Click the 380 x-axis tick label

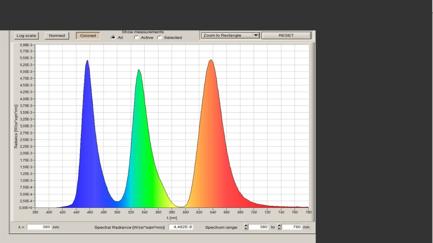tap(36, 212)
